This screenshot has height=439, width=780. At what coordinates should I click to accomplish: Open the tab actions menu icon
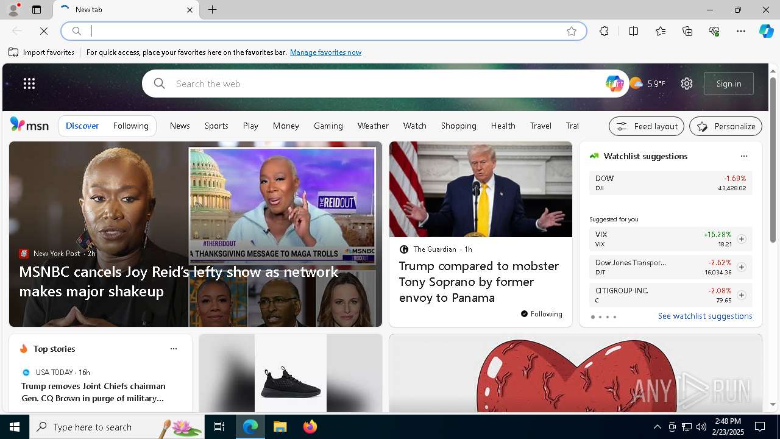coord(37,10)
